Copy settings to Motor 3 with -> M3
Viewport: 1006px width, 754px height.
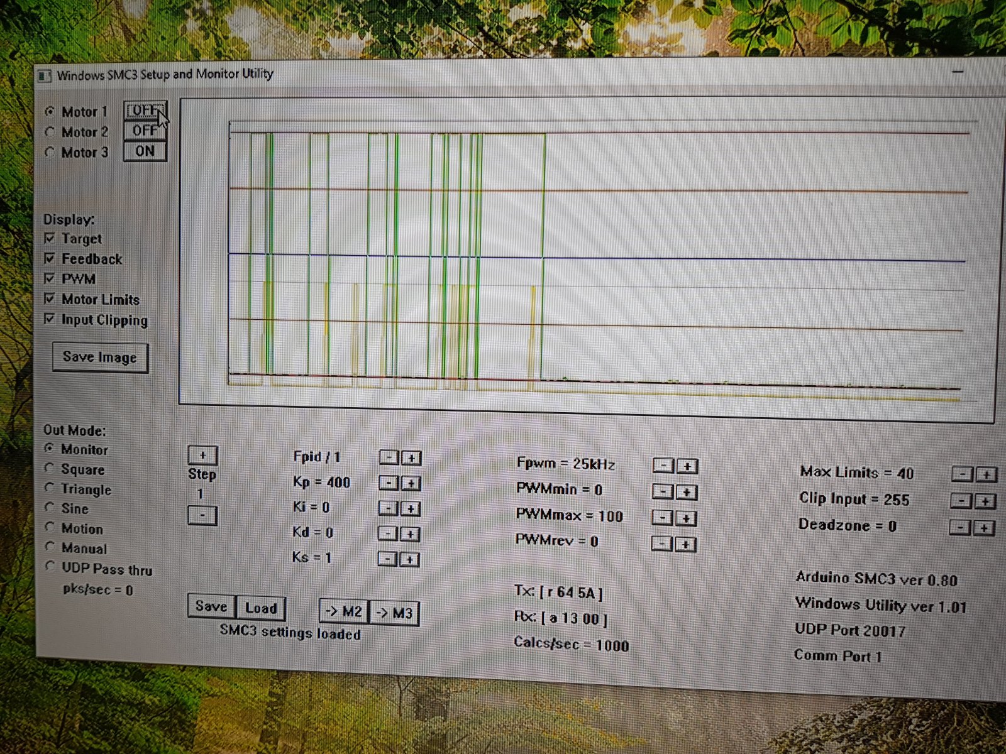click(x=394, y=613)
